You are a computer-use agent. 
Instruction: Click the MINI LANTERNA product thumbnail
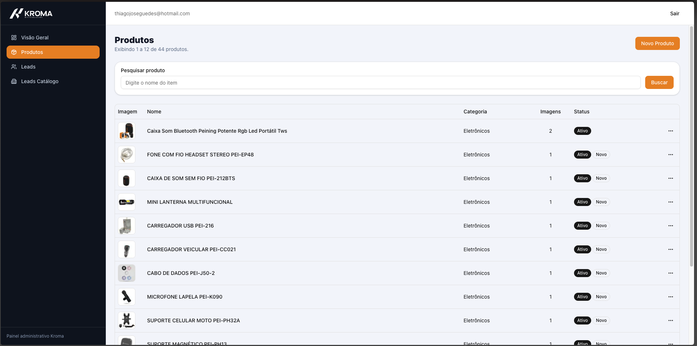point(127,202)
